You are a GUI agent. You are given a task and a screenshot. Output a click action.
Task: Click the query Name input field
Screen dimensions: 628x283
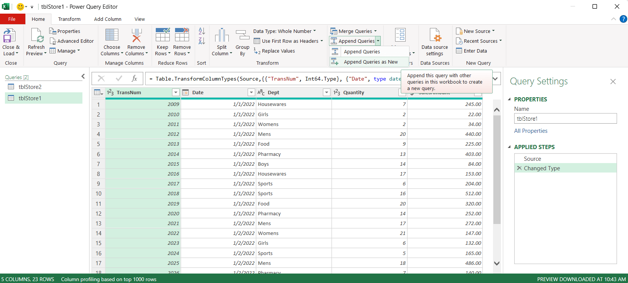566,118
